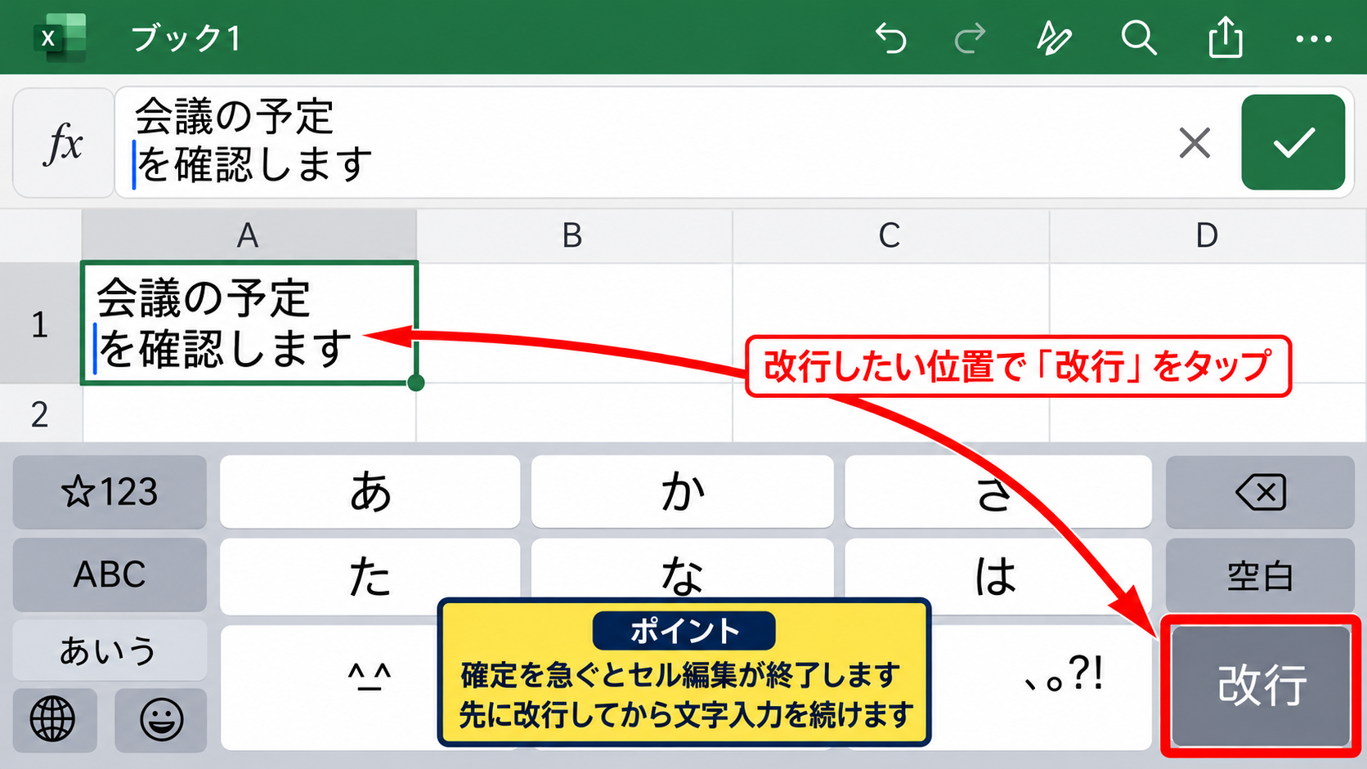
Task: Switch to the ABC keyboard
Action: (110, 575)
